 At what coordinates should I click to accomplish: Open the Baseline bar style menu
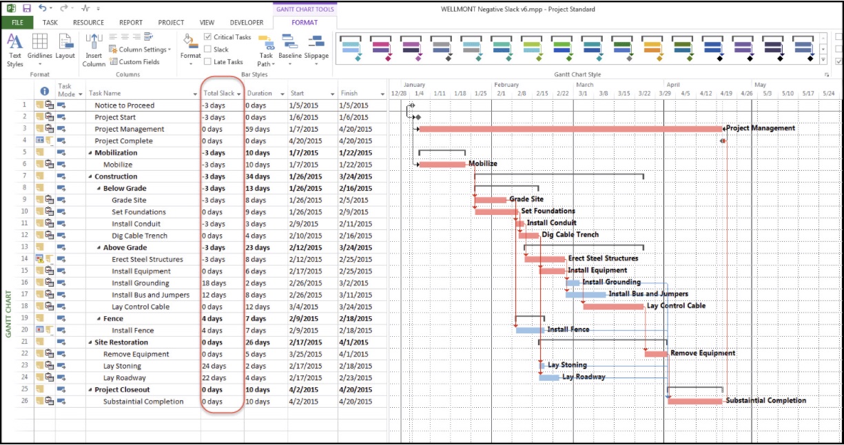(289, 49)
